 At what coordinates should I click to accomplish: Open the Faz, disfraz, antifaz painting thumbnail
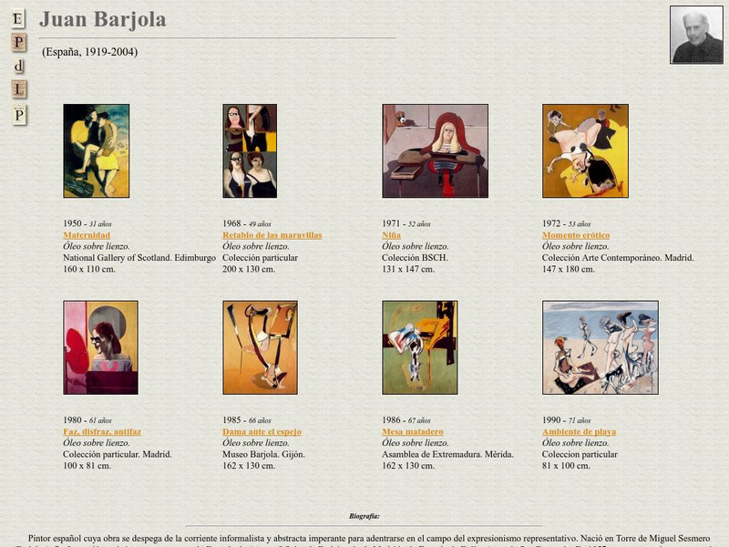pos(100,347)
